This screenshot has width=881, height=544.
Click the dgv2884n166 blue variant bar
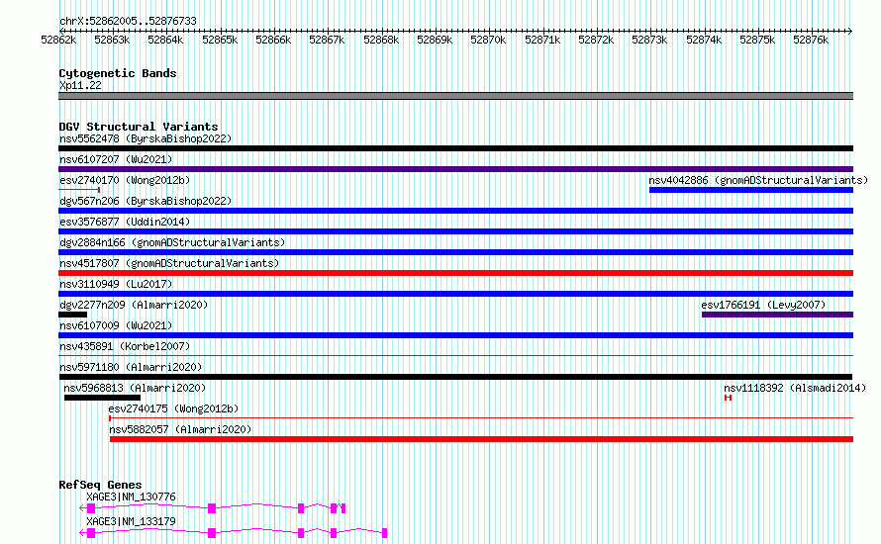(x=455, y=252)
